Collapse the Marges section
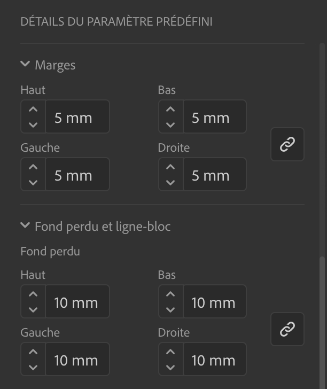The image size is (327, 389). (25, 64)
